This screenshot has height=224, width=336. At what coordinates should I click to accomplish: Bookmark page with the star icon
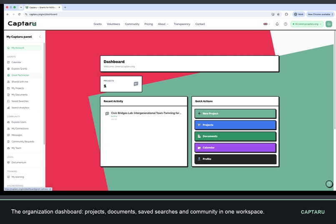tap(278, 14)
